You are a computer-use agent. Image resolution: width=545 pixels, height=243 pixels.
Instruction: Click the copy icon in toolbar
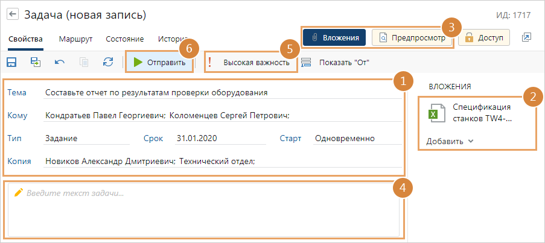coord(84,62)
